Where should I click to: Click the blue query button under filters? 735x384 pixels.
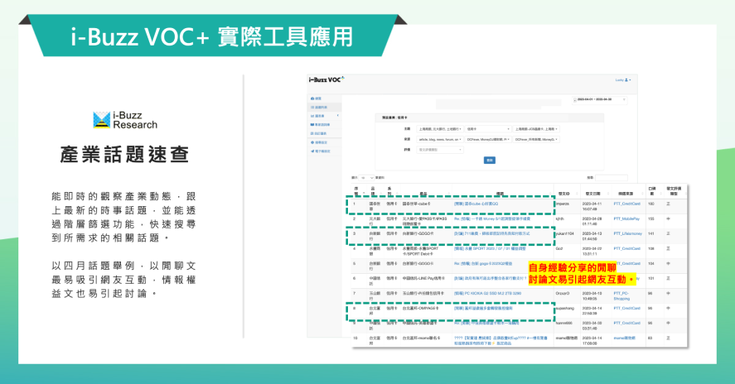490,161
